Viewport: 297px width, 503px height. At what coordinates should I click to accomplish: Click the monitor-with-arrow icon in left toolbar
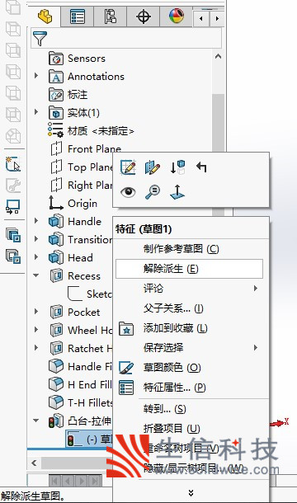13,207
